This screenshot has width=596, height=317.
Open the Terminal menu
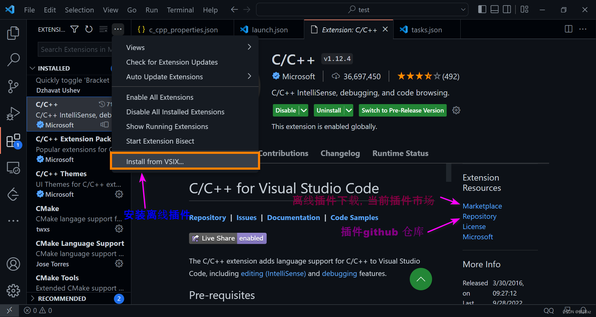180,10
